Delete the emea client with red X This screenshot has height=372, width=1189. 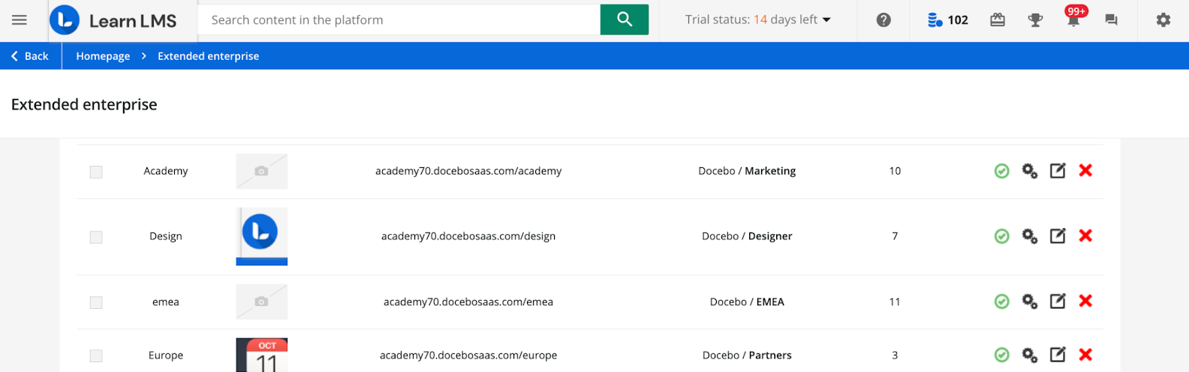click(1085, 301)
